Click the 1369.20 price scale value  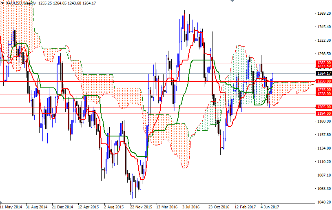pyautogui.click(x=324, y=13)
